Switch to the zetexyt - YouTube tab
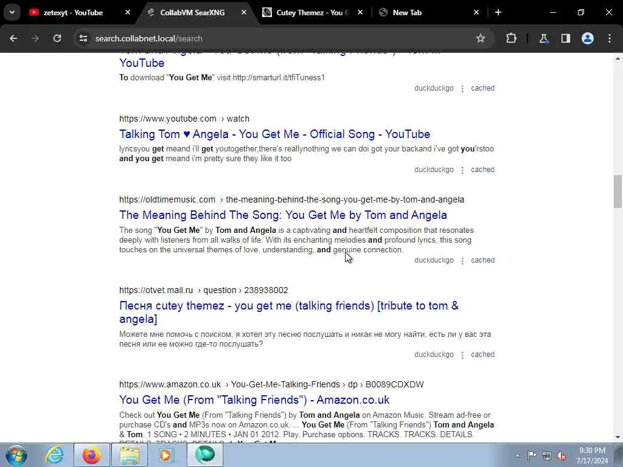Screen dimensions: 623x467 point(73,13)
